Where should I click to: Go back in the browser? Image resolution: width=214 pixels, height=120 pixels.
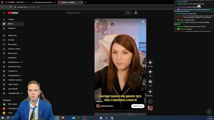(x=2, y=7)
